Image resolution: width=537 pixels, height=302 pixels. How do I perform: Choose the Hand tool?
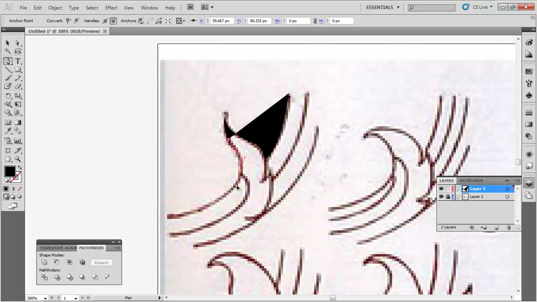pyautogui.click(x=8, y=159)
